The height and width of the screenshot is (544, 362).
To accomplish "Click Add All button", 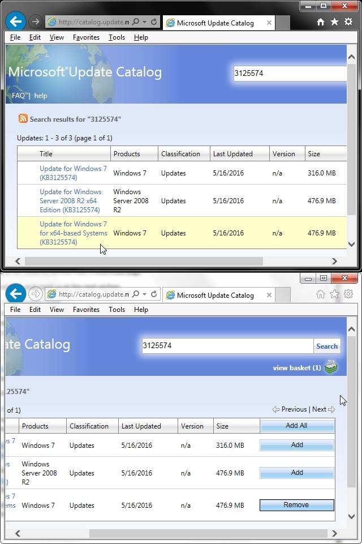I will [x=297, y=426].
